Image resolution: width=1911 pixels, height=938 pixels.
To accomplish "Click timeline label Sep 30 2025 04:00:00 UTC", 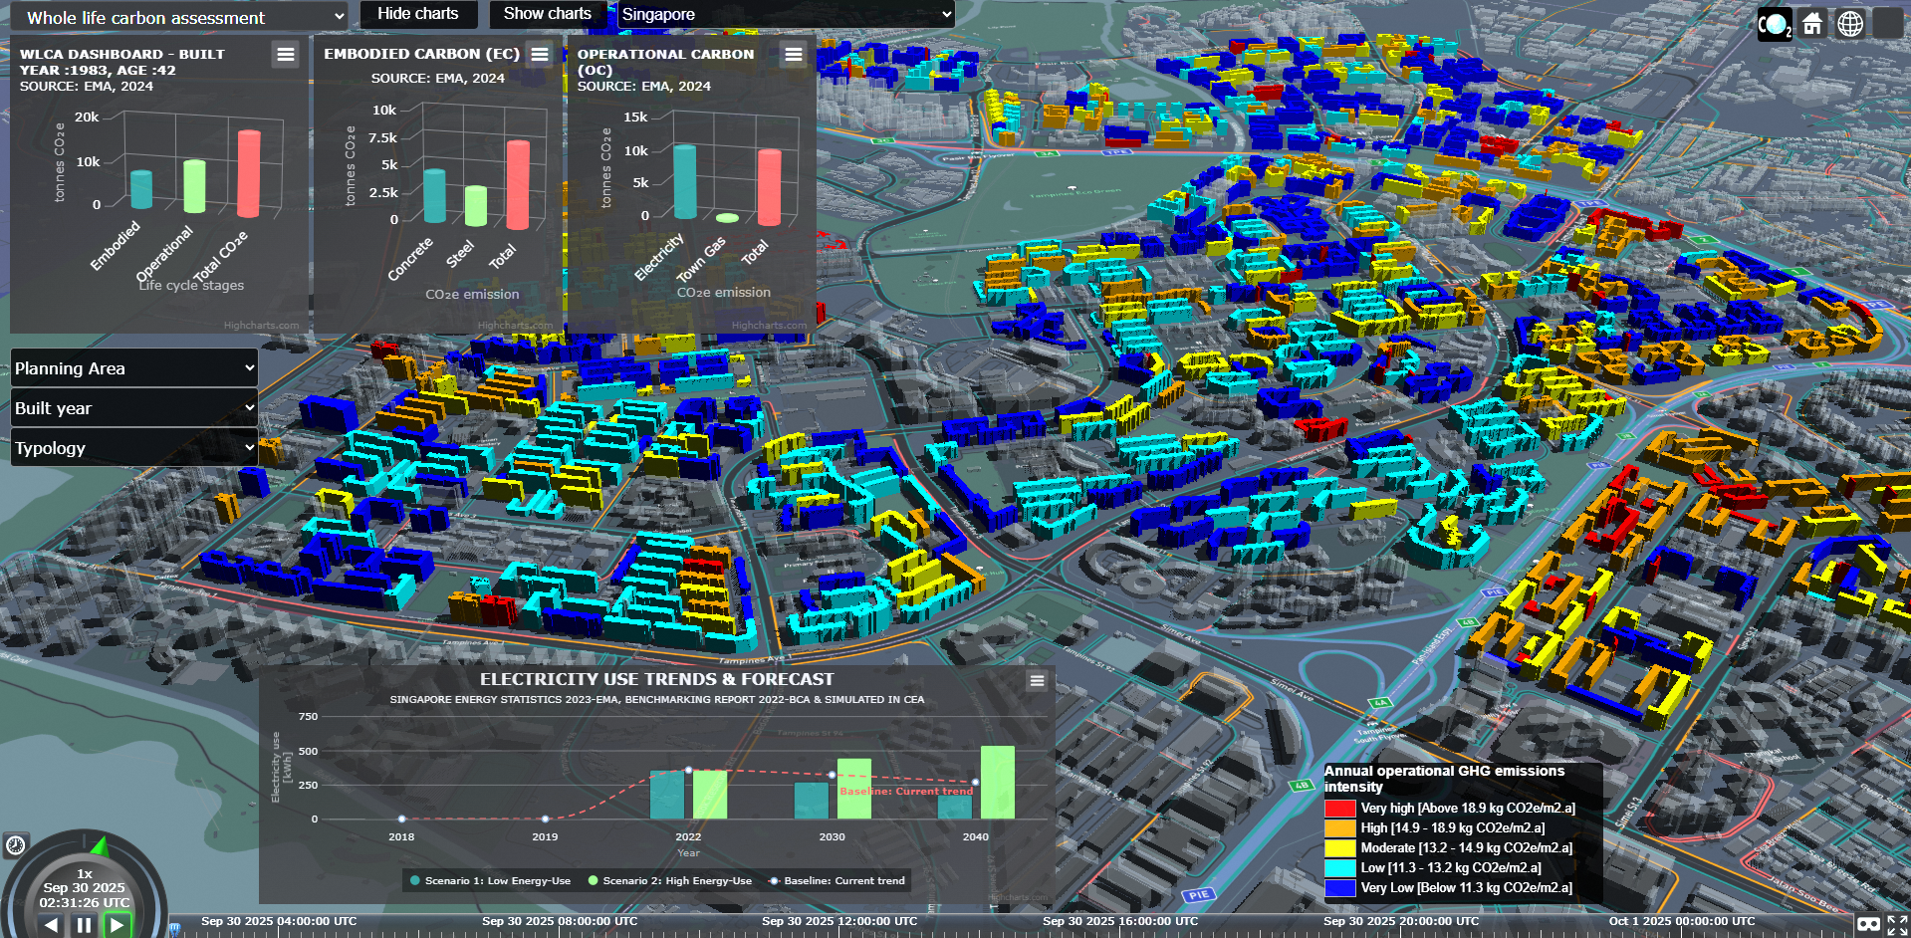I will (x=279, y=921).
